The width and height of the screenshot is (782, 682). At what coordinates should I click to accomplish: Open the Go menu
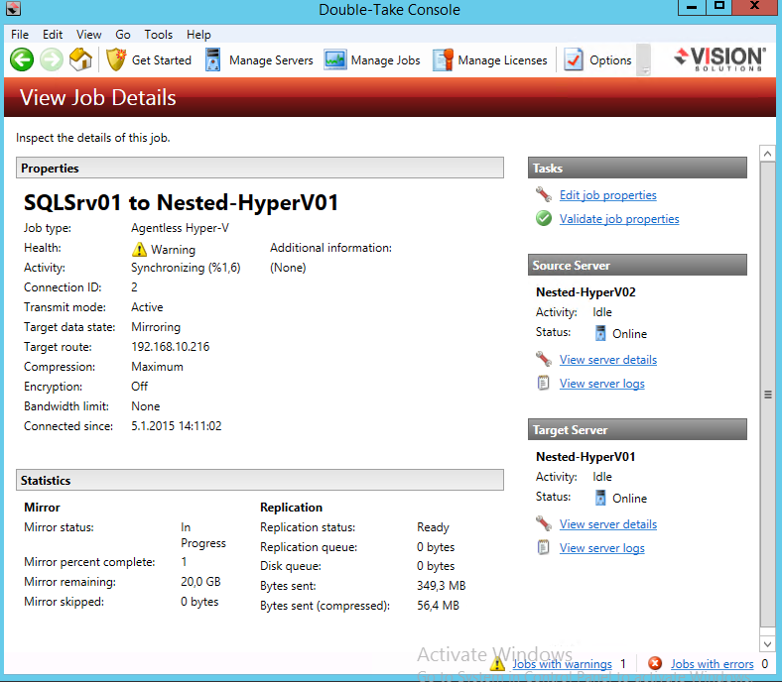[123, 35]
